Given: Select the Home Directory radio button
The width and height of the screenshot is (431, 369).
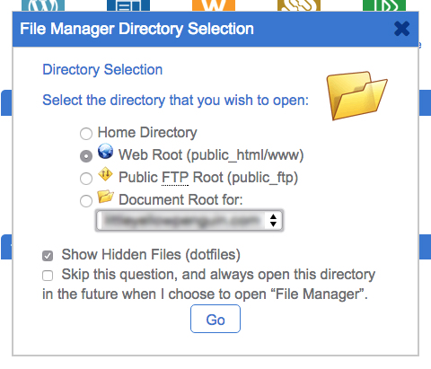Looking at the screenshot, I should point(86,134).
